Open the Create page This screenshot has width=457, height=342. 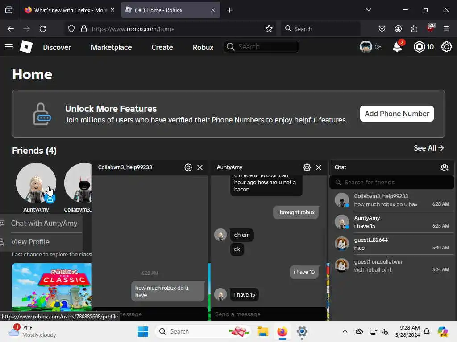pyautogui.click(x=162, y=47)
